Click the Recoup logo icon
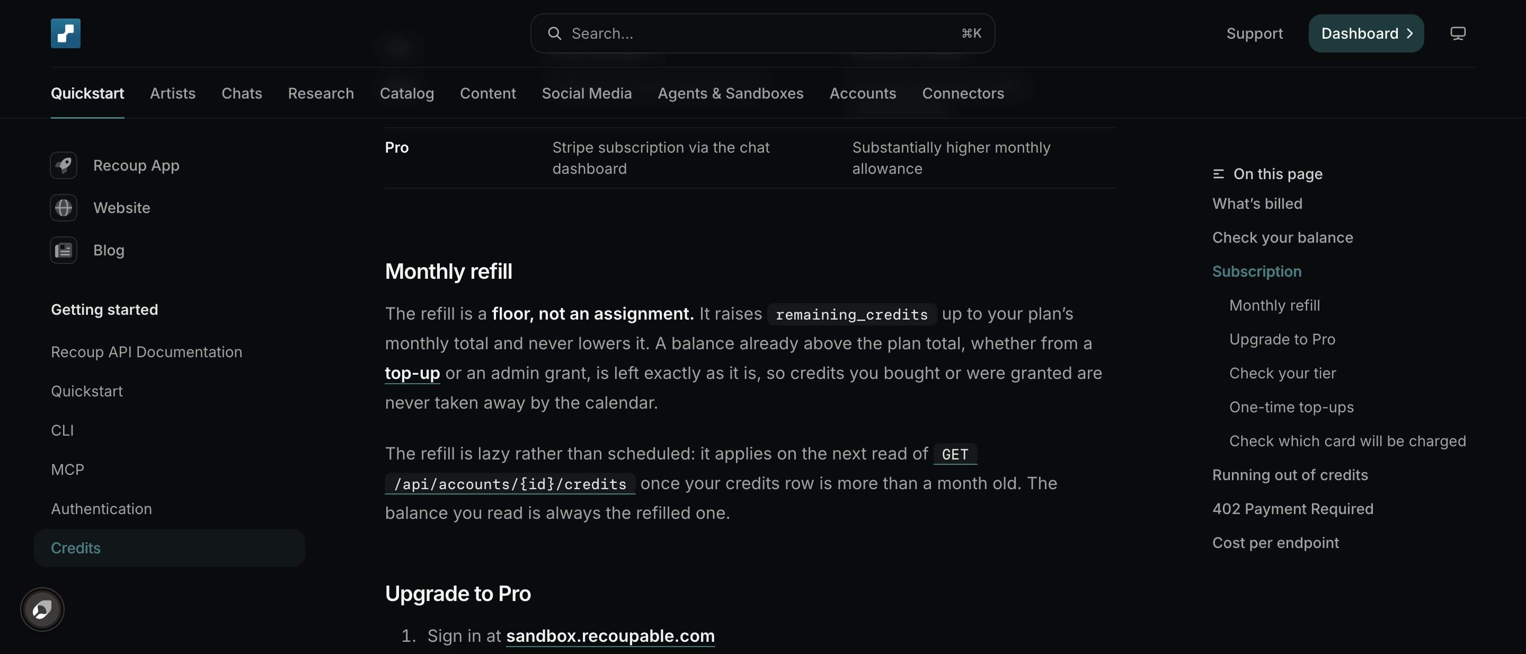 [x=65, y=33]
